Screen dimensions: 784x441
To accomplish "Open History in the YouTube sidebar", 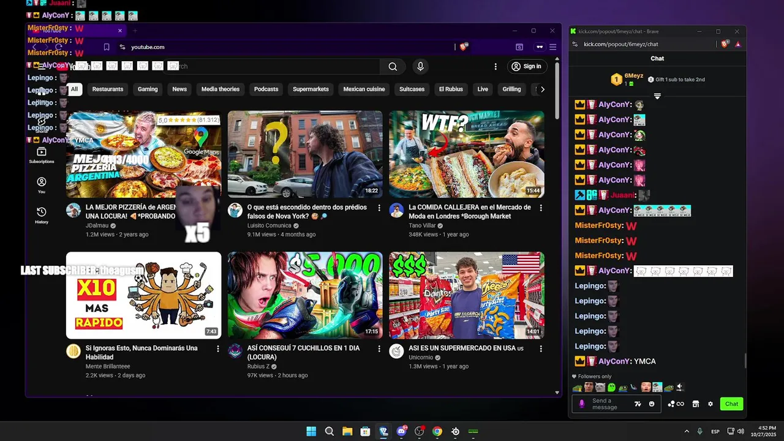I will click(x=42, y=215).
